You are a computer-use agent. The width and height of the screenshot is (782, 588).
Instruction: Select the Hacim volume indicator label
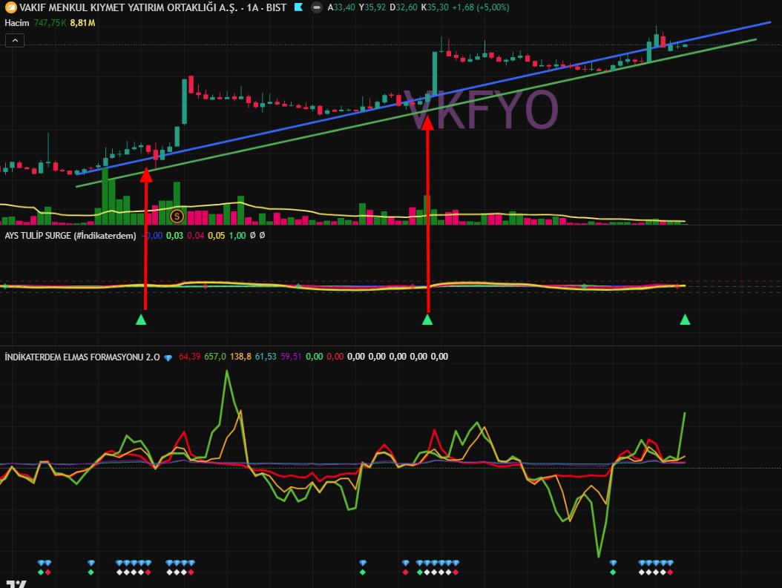[17, 23]
